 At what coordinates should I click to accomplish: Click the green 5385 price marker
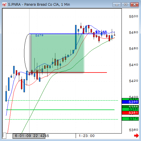(x=130, y=109)
